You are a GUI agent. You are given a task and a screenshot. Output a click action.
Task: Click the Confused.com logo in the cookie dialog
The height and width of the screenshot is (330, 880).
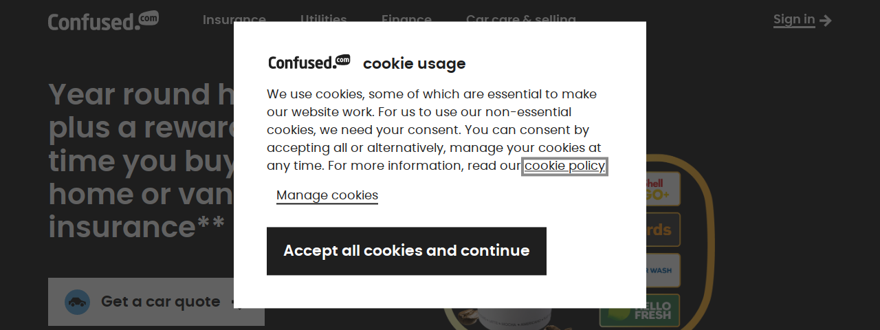pos(309,62)
